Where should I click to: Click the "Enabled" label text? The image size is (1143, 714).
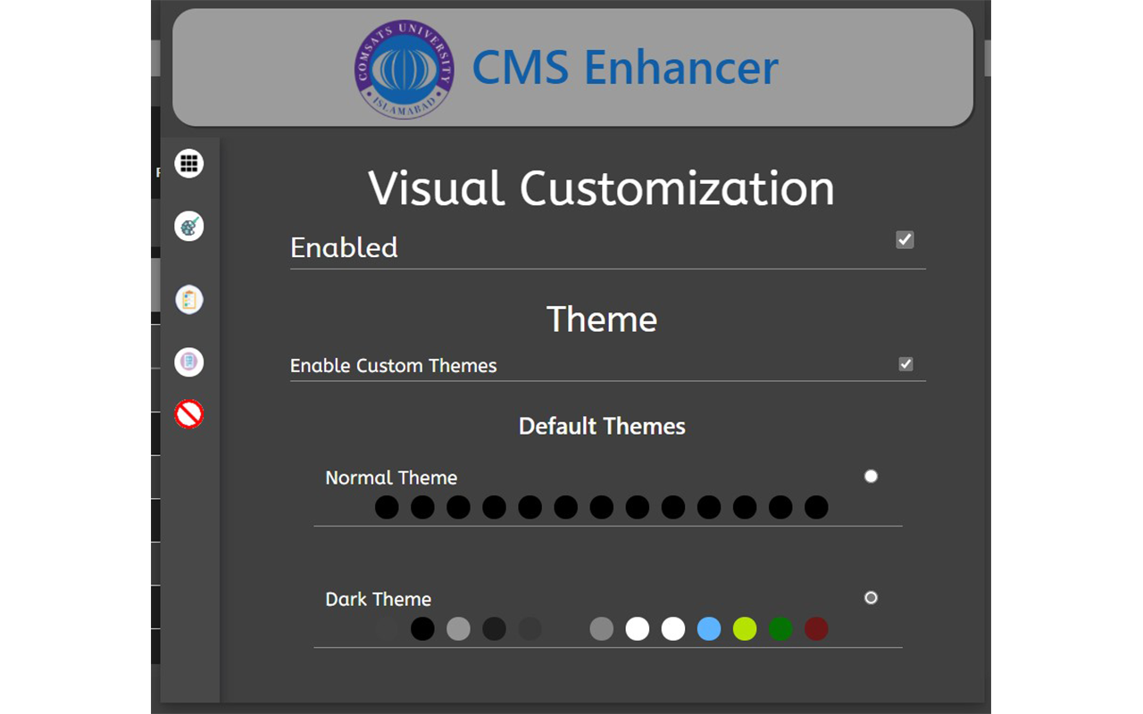tap(344, 247)
